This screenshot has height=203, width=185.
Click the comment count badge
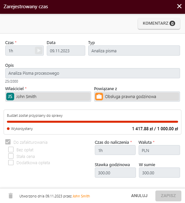172,23
